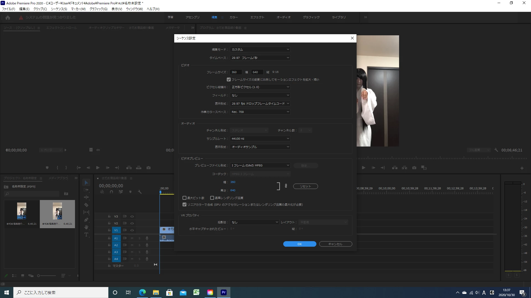Click the OK button

(x=300, y=244)
